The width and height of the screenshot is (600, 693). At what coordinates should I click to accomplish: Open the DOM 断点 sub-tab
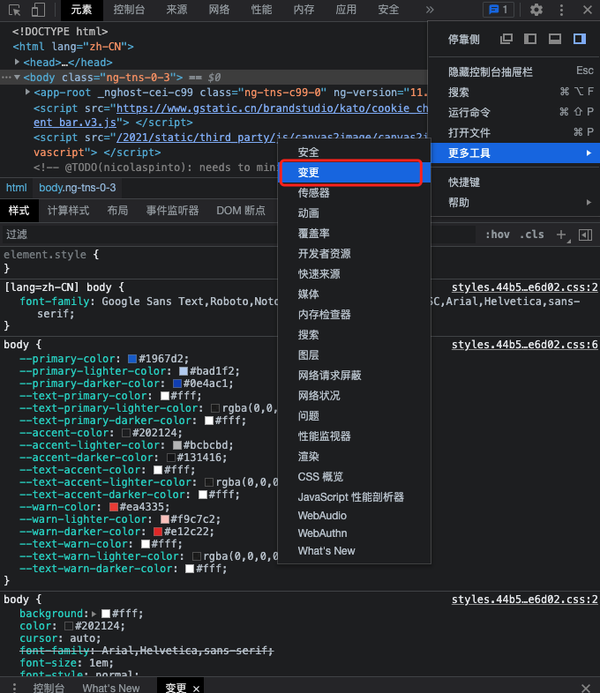[241, 211]
